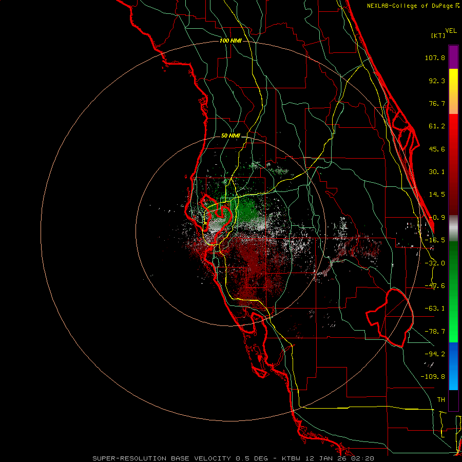
Task: Pick the -16.5 velocity label
Action: click(x=435, y=240)
